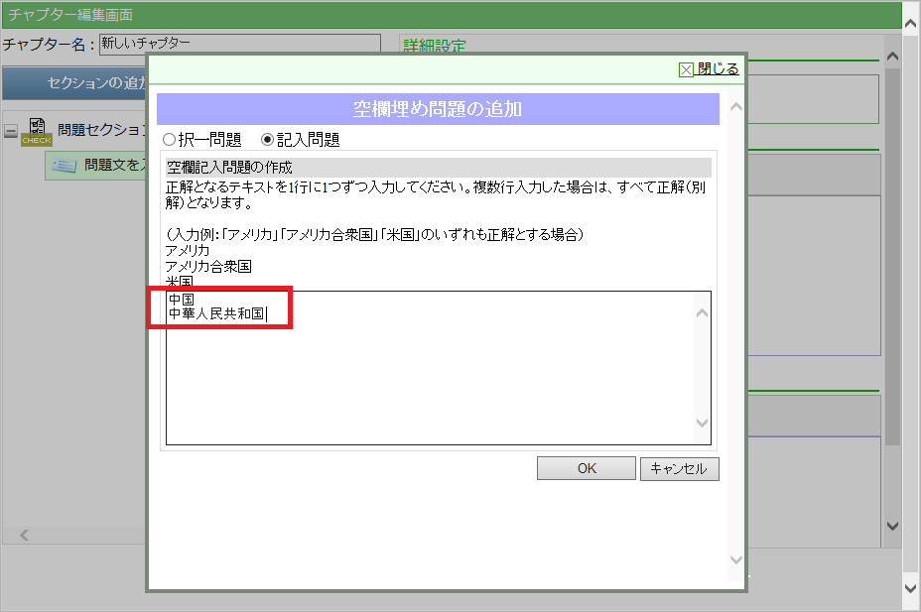
Task: Click the 問題文 card icon
Action: coord(65,166)
